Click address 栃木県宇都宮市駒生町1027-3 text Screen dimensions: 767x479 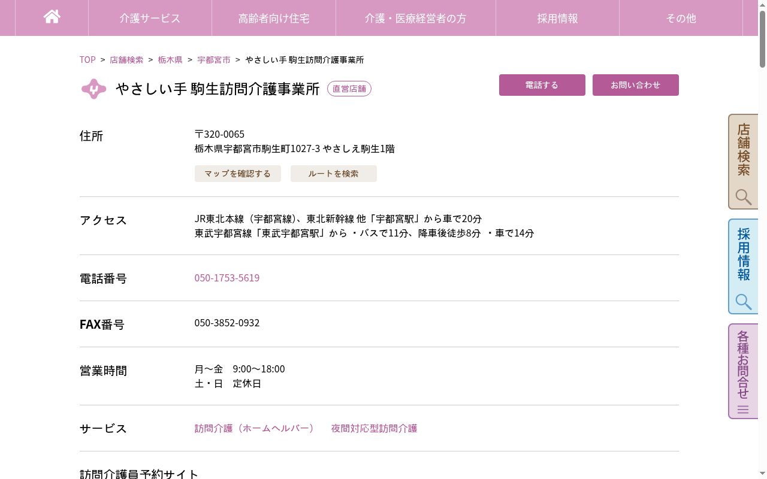[257, 148]
